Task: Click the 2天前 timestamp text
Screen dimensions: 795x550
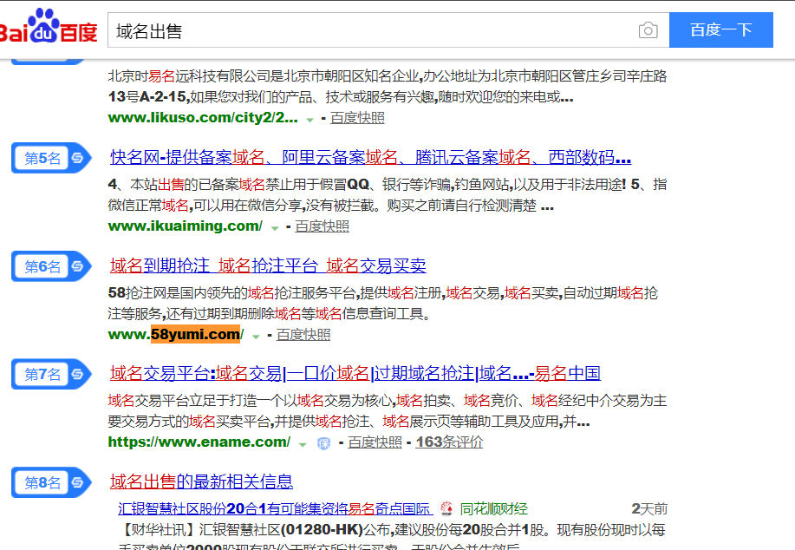Action: (649, 508)
